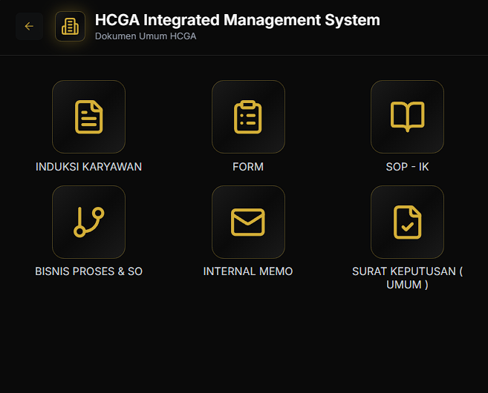
Task: Open the Bisnis Proses & SO branch icon
Action: tap(88, 222)
